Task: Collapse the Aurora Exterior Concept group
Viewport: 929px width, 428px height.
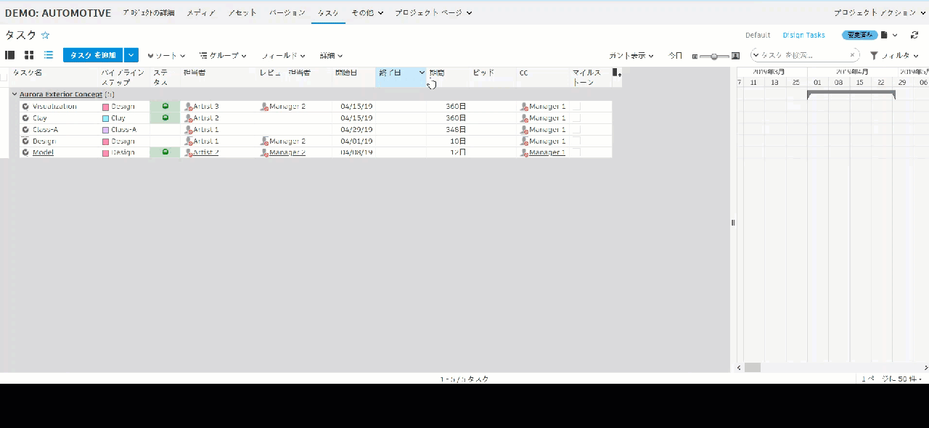Action: pos(15,94)
